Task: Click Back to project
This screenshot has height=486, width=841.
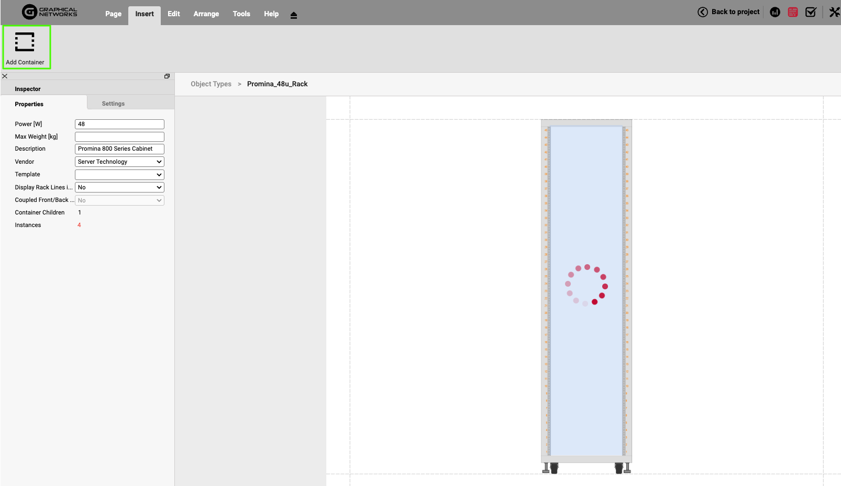Action: 729,12
